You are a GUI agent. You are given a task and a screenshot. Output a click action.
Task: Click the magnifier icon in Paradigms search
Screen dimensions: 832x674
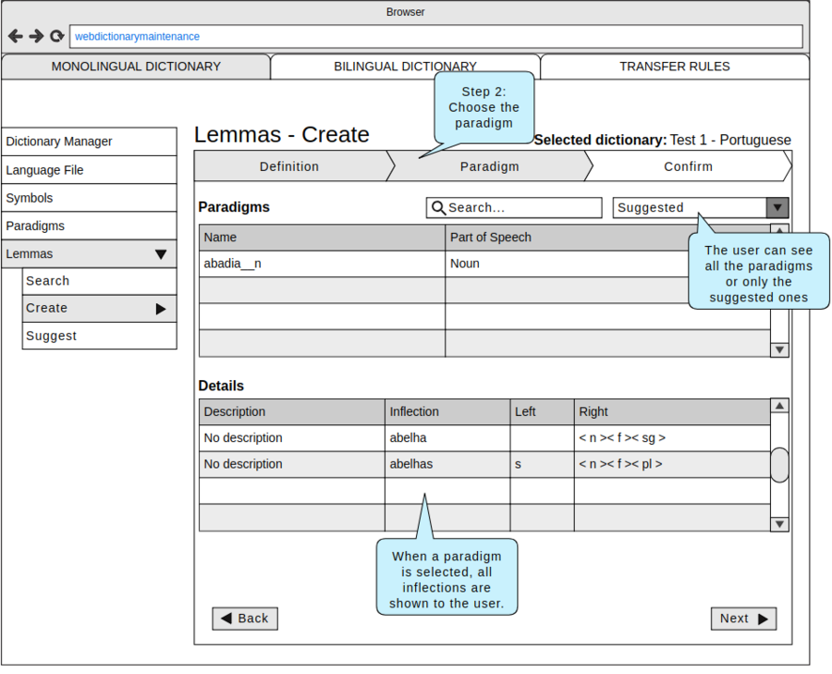pos(439,208)
